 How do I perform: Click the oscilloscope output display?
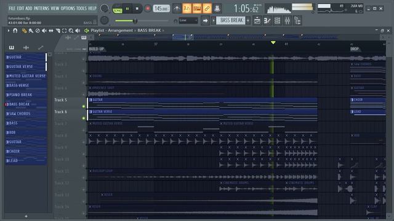278,9
